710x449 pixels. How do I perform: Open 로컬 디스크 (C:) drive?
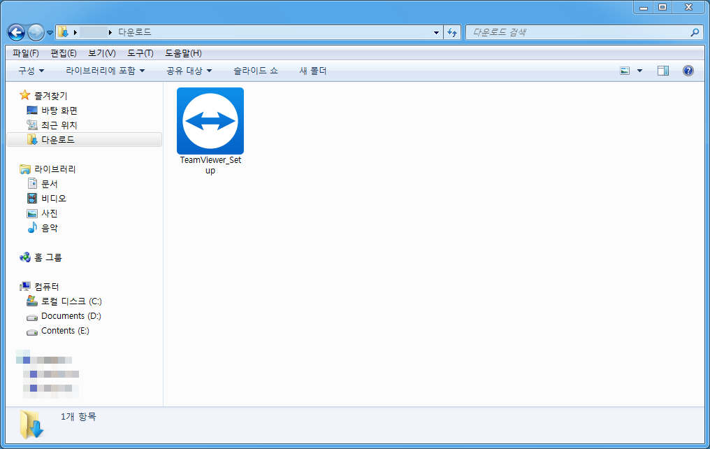(x=71, y=301)
